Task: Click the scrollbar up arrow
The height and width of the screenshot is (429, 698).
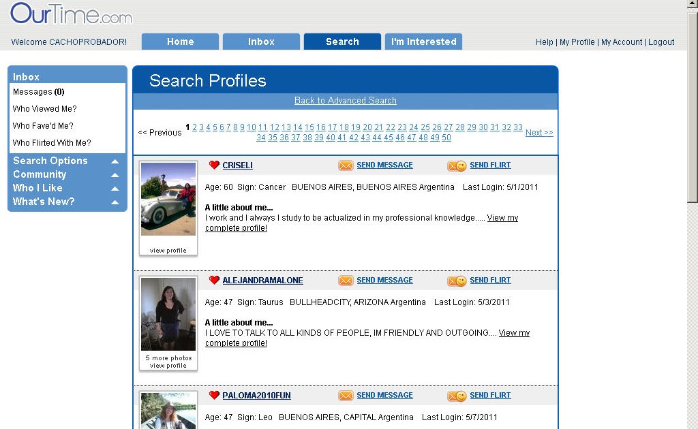Action: [x=693, y=5]
